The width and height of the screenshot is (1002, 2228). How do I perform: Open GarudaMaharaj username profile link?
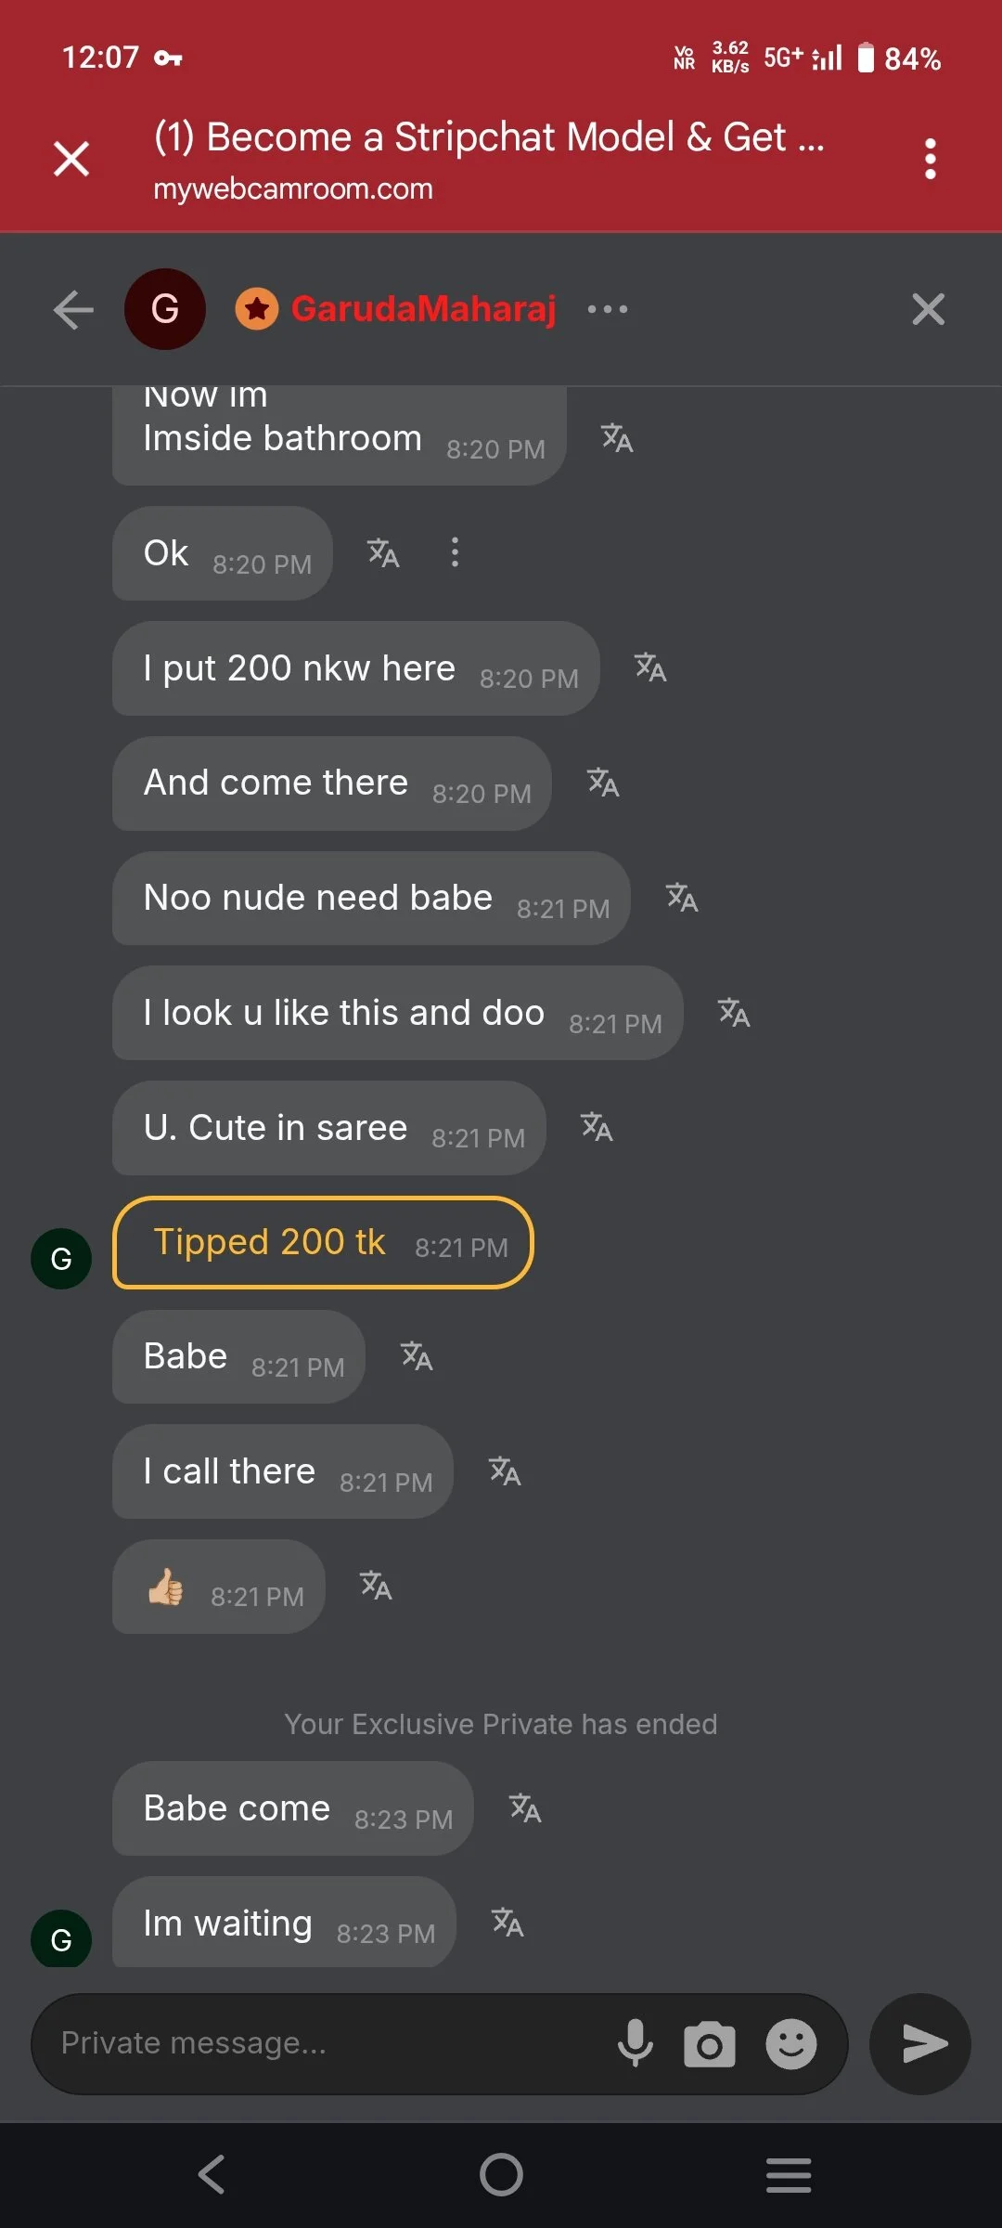click(x=423, y=309)
